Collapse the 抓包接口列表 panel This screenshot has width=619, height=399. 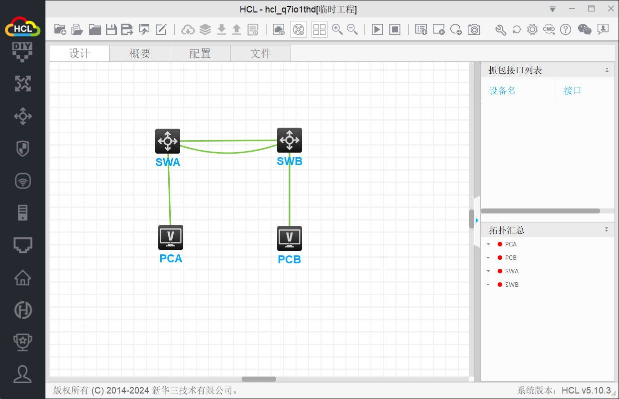pyautogui.click(x=607, y=70)
